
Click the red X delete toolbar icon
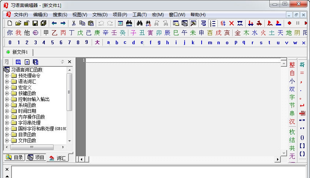point(232,23)
